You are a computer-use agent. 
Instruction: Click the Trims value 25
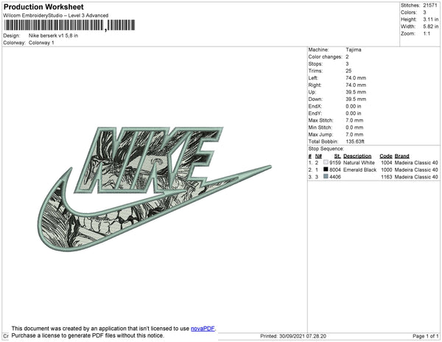348,71
